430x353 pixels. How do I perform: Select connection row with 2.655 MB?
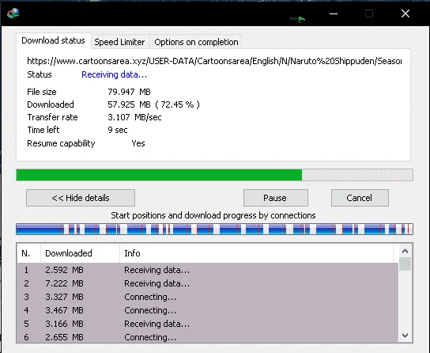point(208,337)
